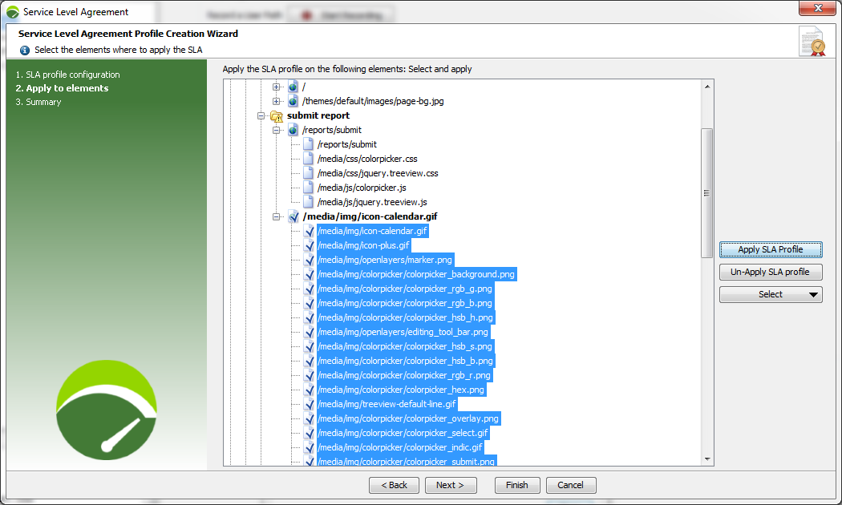Go to step 1 SLA profile configuration
This screenshot has width=842, height=505.
pyautogui.click(x=67, y=75)
